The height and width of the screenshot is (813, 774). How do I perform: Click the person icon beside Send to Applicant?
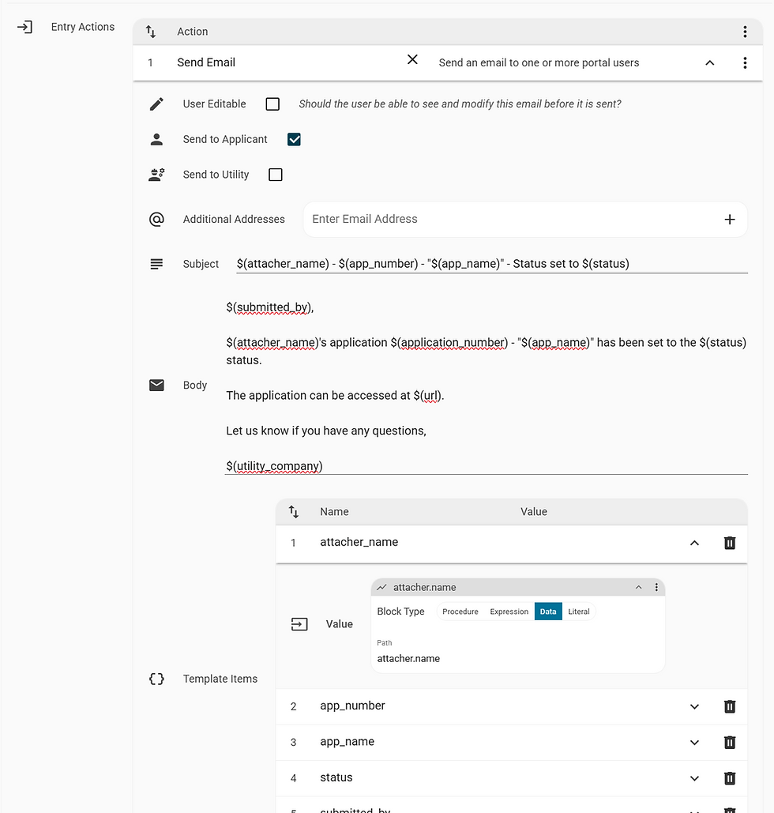pyautogui.click(x=156, y=140)
